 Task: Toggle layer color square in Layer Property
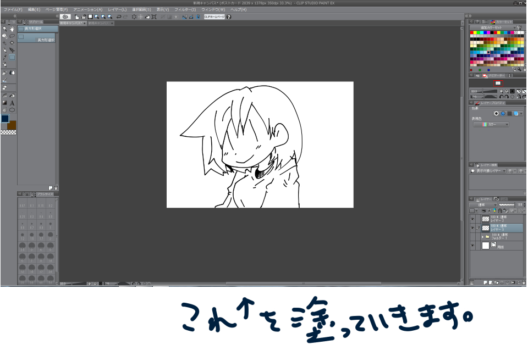click(516, 114)
